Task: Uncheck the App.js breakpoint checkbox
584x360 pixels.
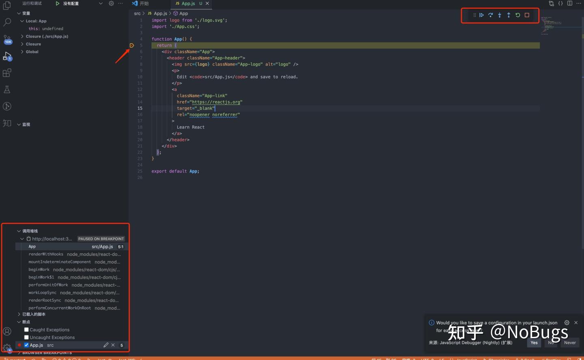Action: pos(26,345)
